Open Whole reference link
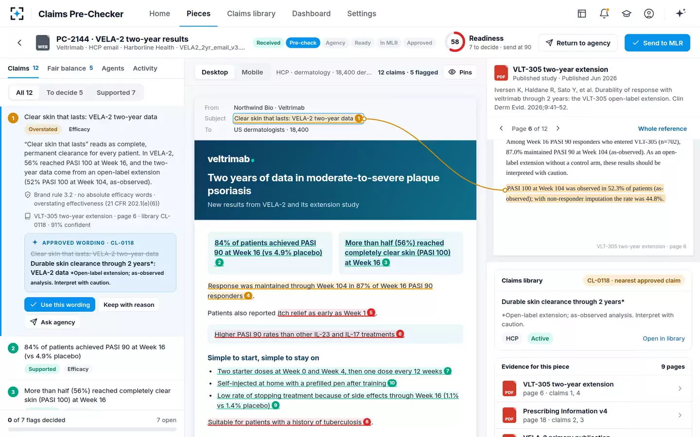 pos(663,129)
